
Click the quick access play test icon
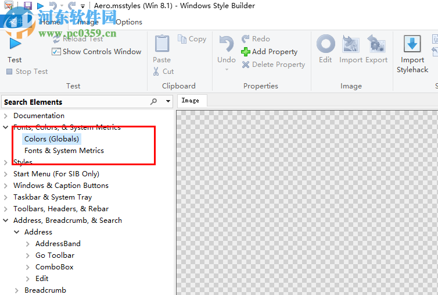[x=41, y=5]
